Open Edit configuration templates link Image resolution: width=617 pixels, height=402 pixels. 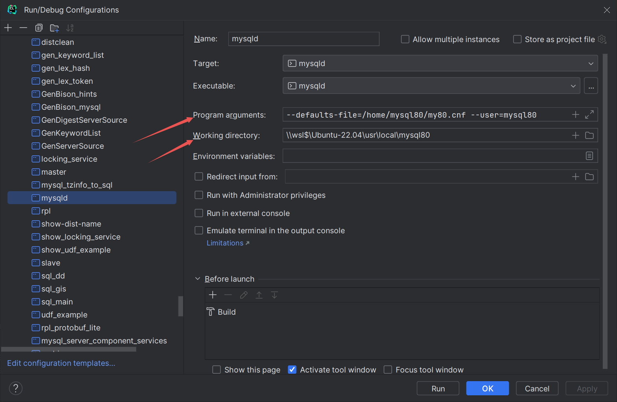[x=61, y=363]
